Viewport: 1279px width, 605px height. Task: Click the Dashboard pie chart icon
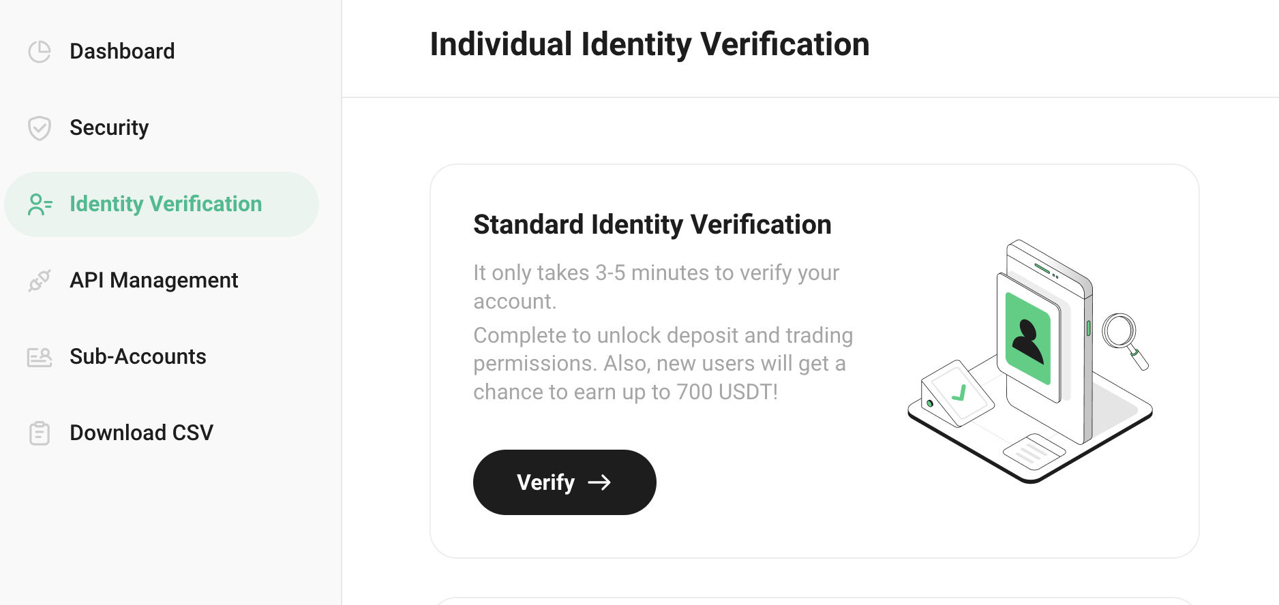coord(40,52)
